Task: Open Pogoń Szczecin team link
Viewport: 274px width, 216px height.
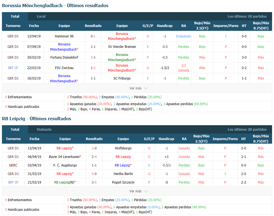Action: coord(123,182)
